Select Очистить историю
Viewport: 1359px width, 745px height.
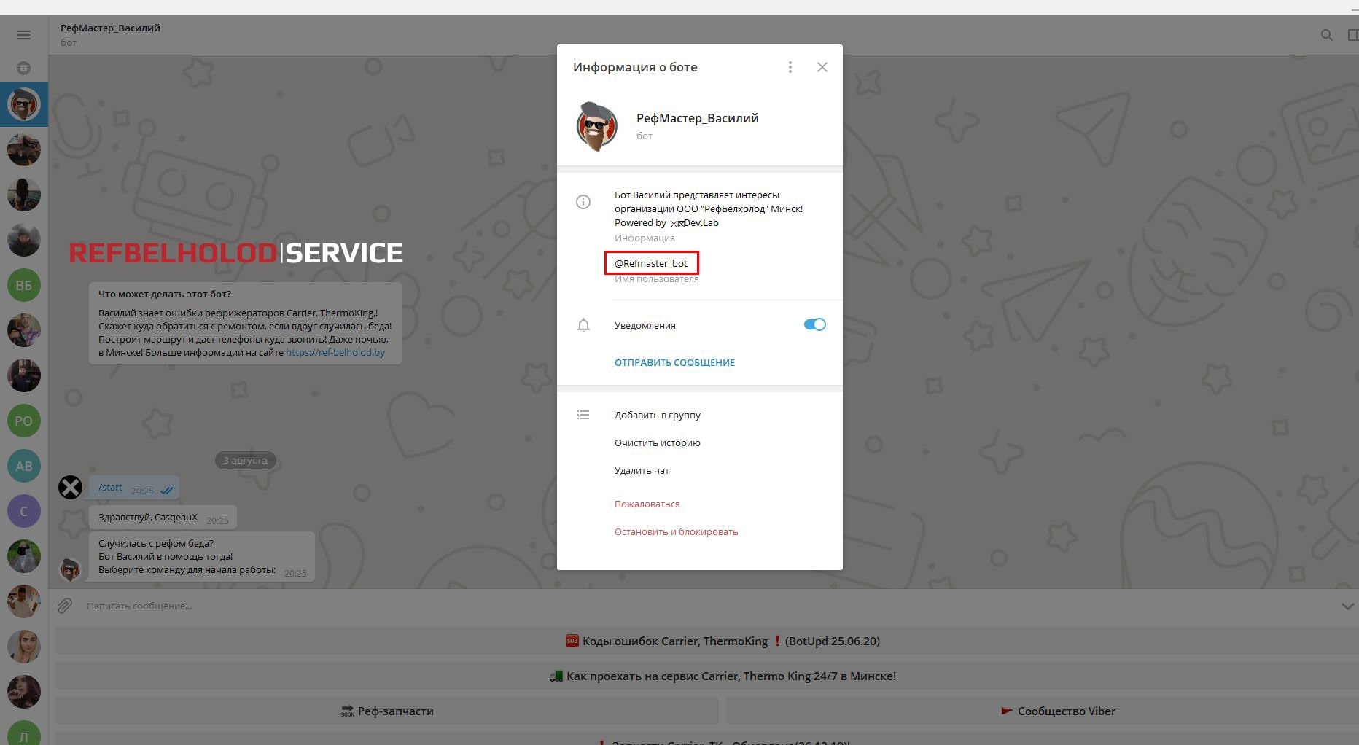tap(658, 442)
